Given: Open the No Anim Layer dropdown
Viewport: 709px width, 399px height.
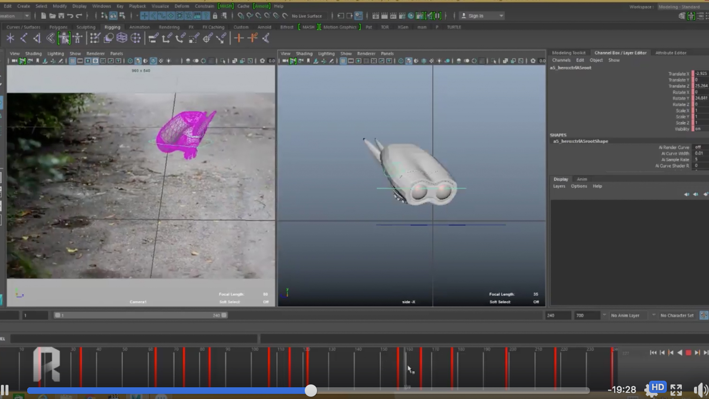Looking at the screenshot, I should [628, 315].
